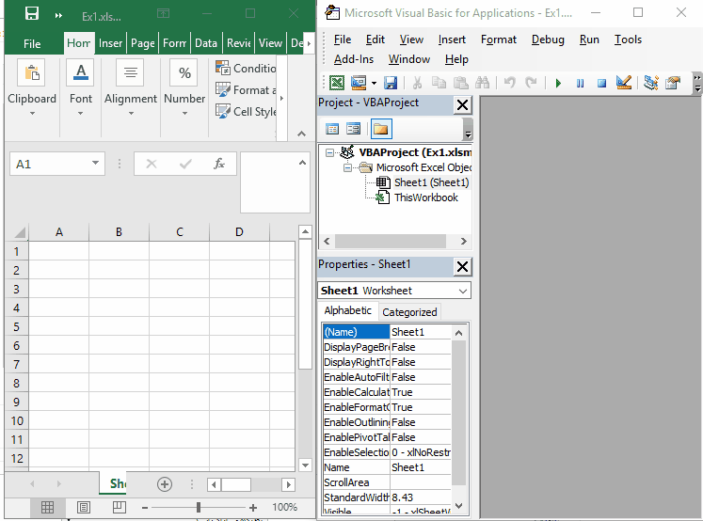Select Sheet1 (Sheet1) in project tree
Viewport: 703px width, 521px height.
point(431,182)
